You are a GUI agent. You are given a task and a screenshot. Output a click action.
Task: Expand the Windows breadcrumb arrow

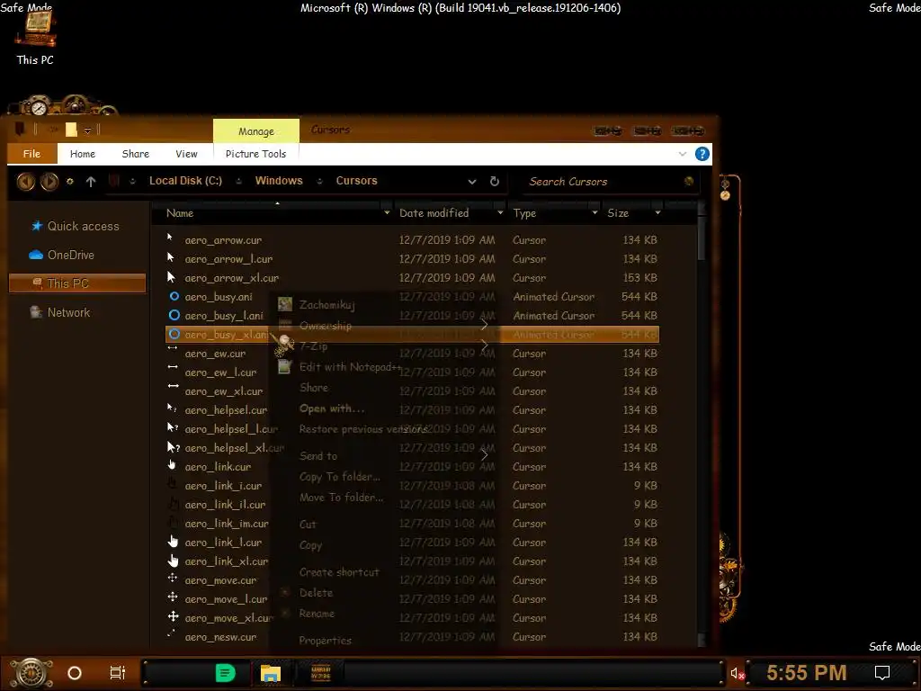[319, 182]
